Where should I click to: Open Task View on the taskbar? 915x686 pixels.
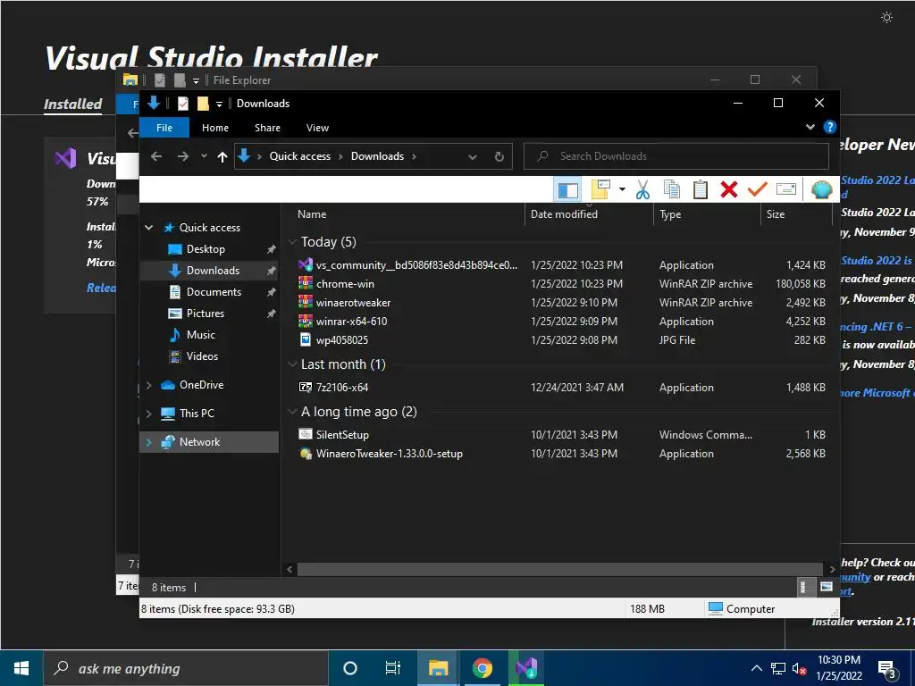(x=393, y=668)
